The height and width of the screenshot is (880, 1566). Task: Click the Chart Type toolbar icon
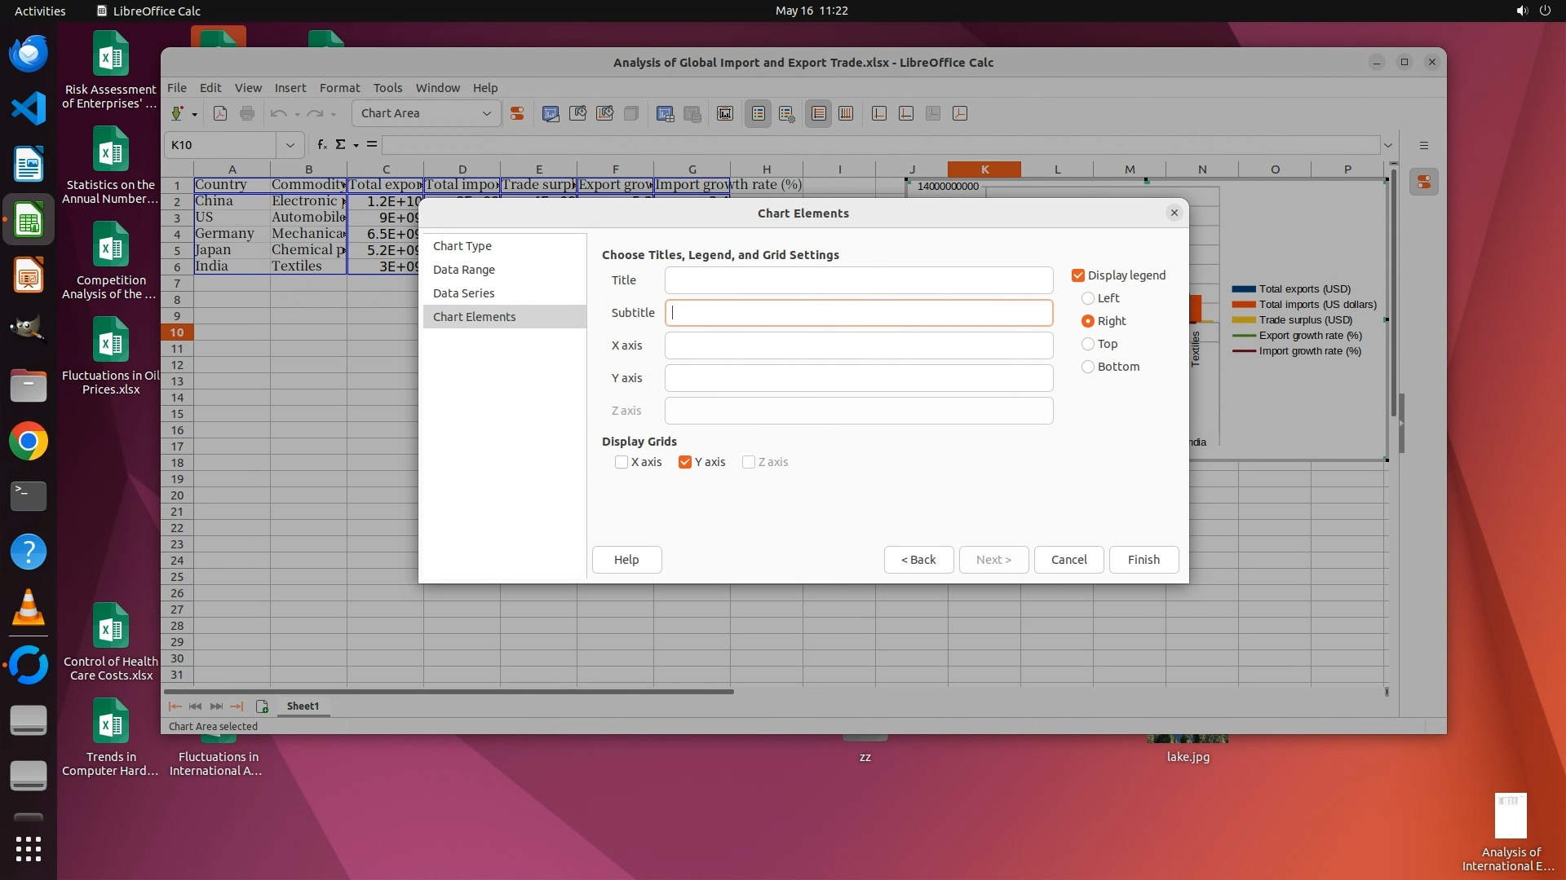pos(551,114)
